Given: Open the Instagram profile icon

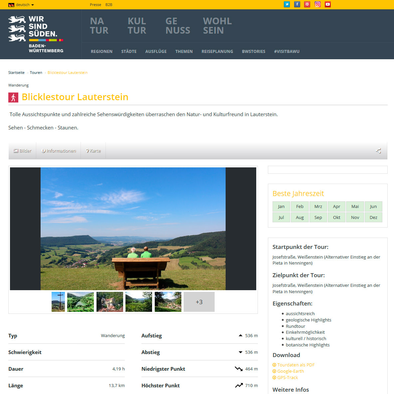Looking at the screenshot, I should [x=317, y=4].
